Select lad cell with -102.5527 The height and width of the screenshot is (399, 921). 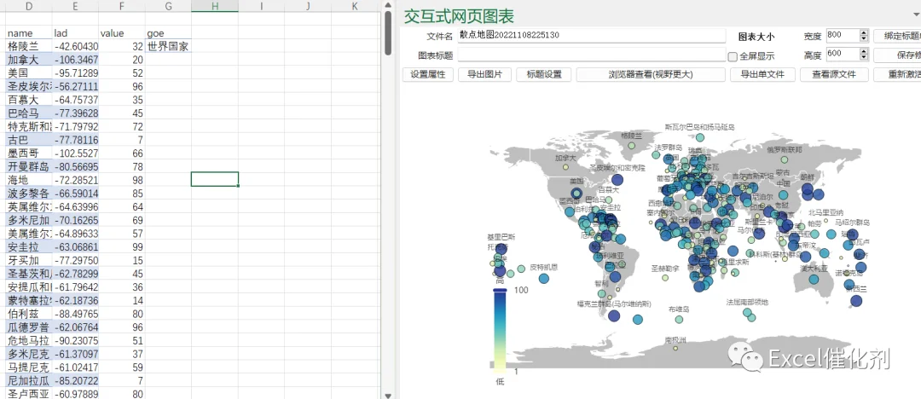pyautogui.click(x=75, y=153)
